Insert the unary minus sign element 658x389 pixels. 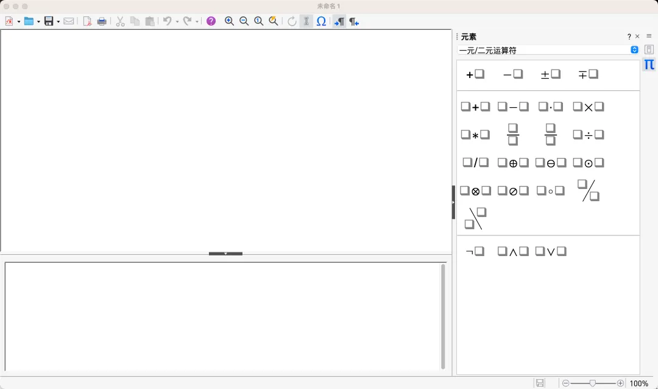point(513,74)
